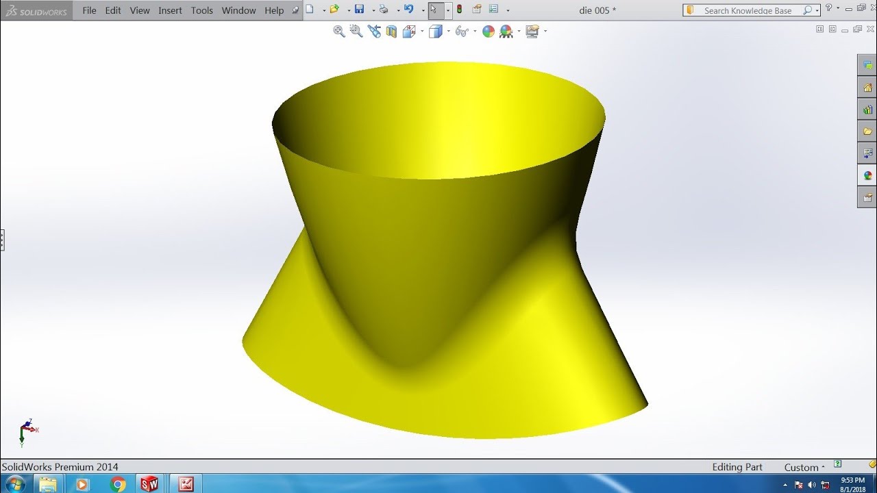Screen dimensions: 877x493
Task: Click the SolidWorks taskbar icon
Action: pyautogui.click(x=149, y=484)
